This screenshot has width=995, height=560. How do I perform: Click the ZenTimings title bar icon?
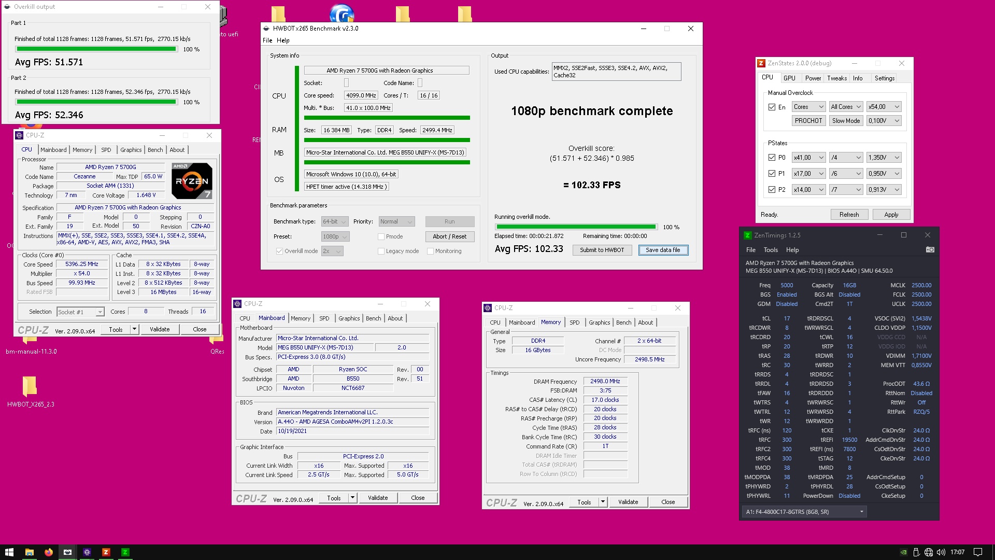coord(747,235)
